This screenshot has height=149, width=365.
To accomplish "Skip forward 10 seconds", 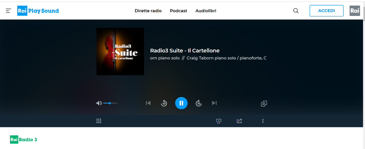I will pos(198,103).
